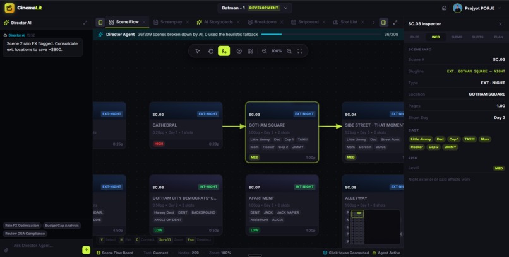The image size is (509, 257).
Task: Click the Review DGA Compliance suggestion
Action: (25, 233)
